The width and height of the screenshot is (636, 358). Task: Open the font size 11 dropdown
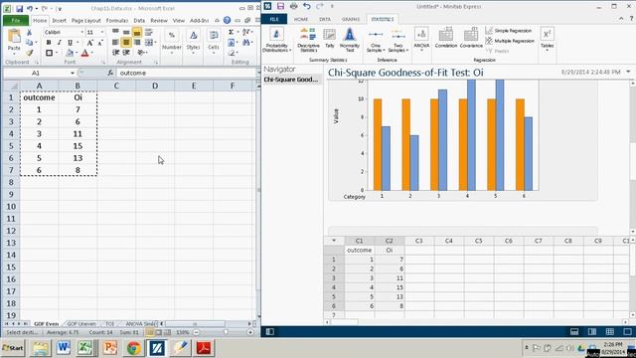(101, 32)
